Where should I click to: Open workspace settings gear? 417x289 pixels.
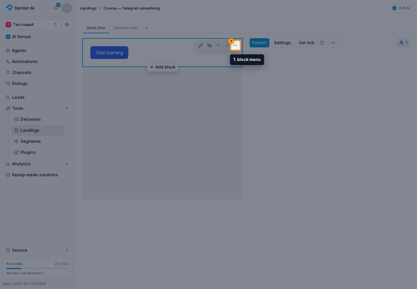point(67,25)
